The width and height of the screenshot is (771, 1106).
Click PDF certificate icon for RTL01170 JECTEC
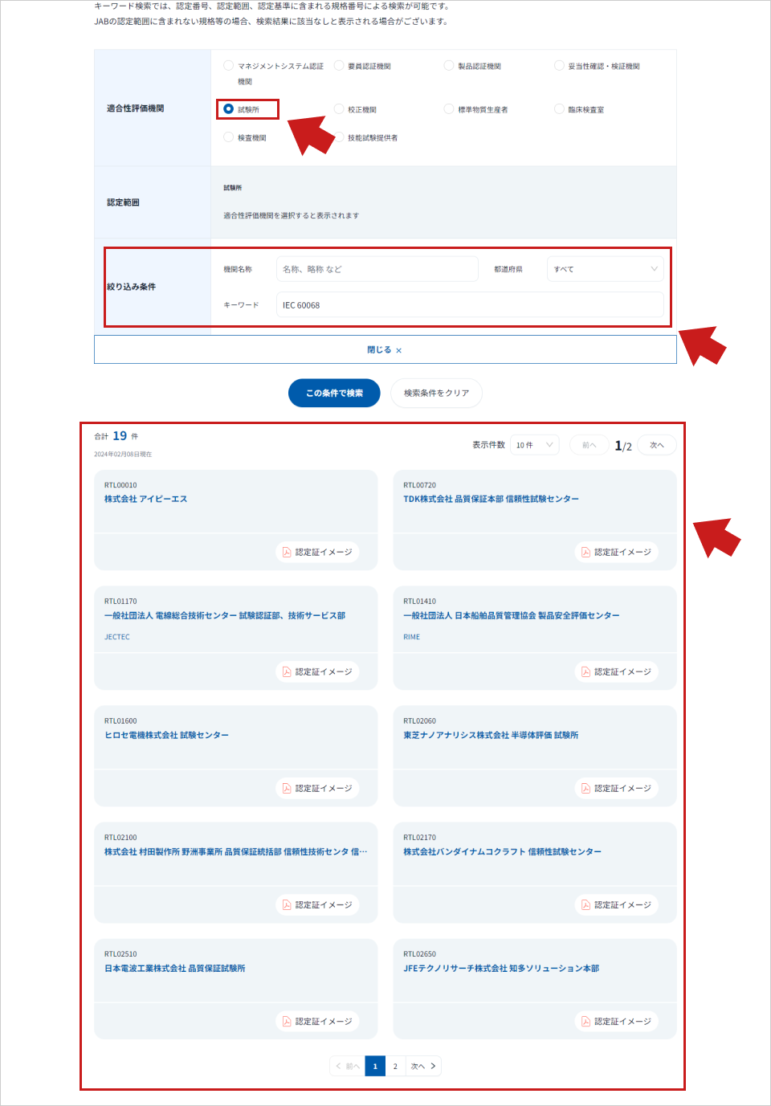[287, 671]
